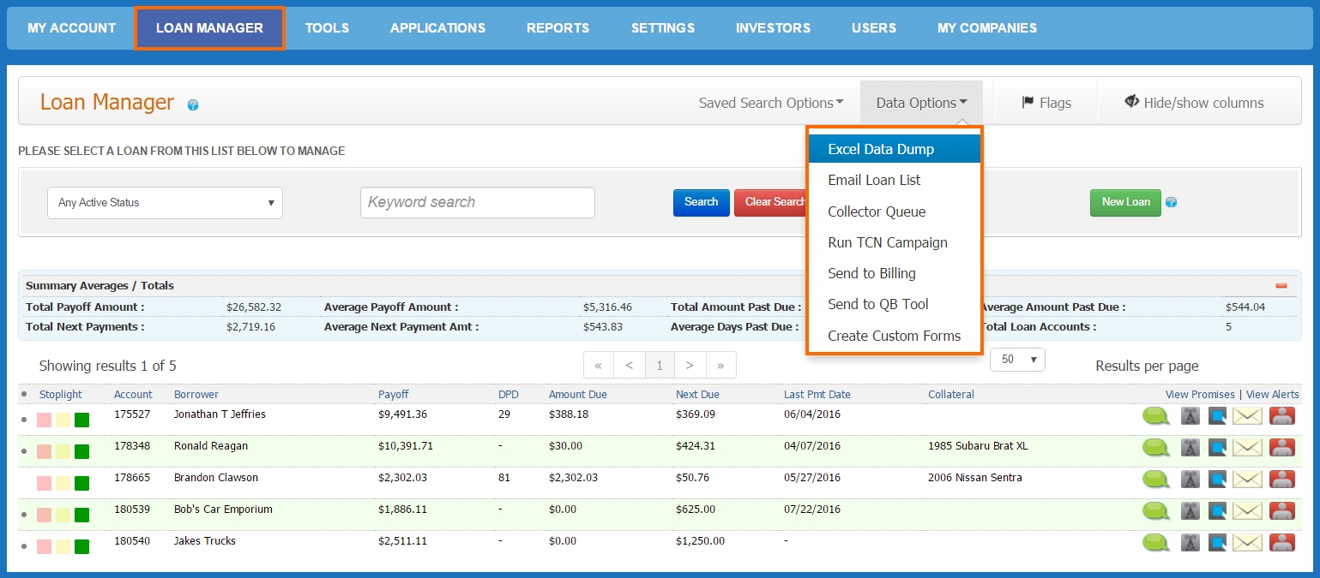Sort by the Payoff column header
The width and height of the screenshot is (1320, 578).
click(394, 395)
